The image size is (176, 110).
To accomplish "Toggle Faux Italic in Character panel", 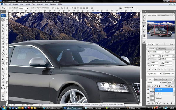I will tap(152, 70).
